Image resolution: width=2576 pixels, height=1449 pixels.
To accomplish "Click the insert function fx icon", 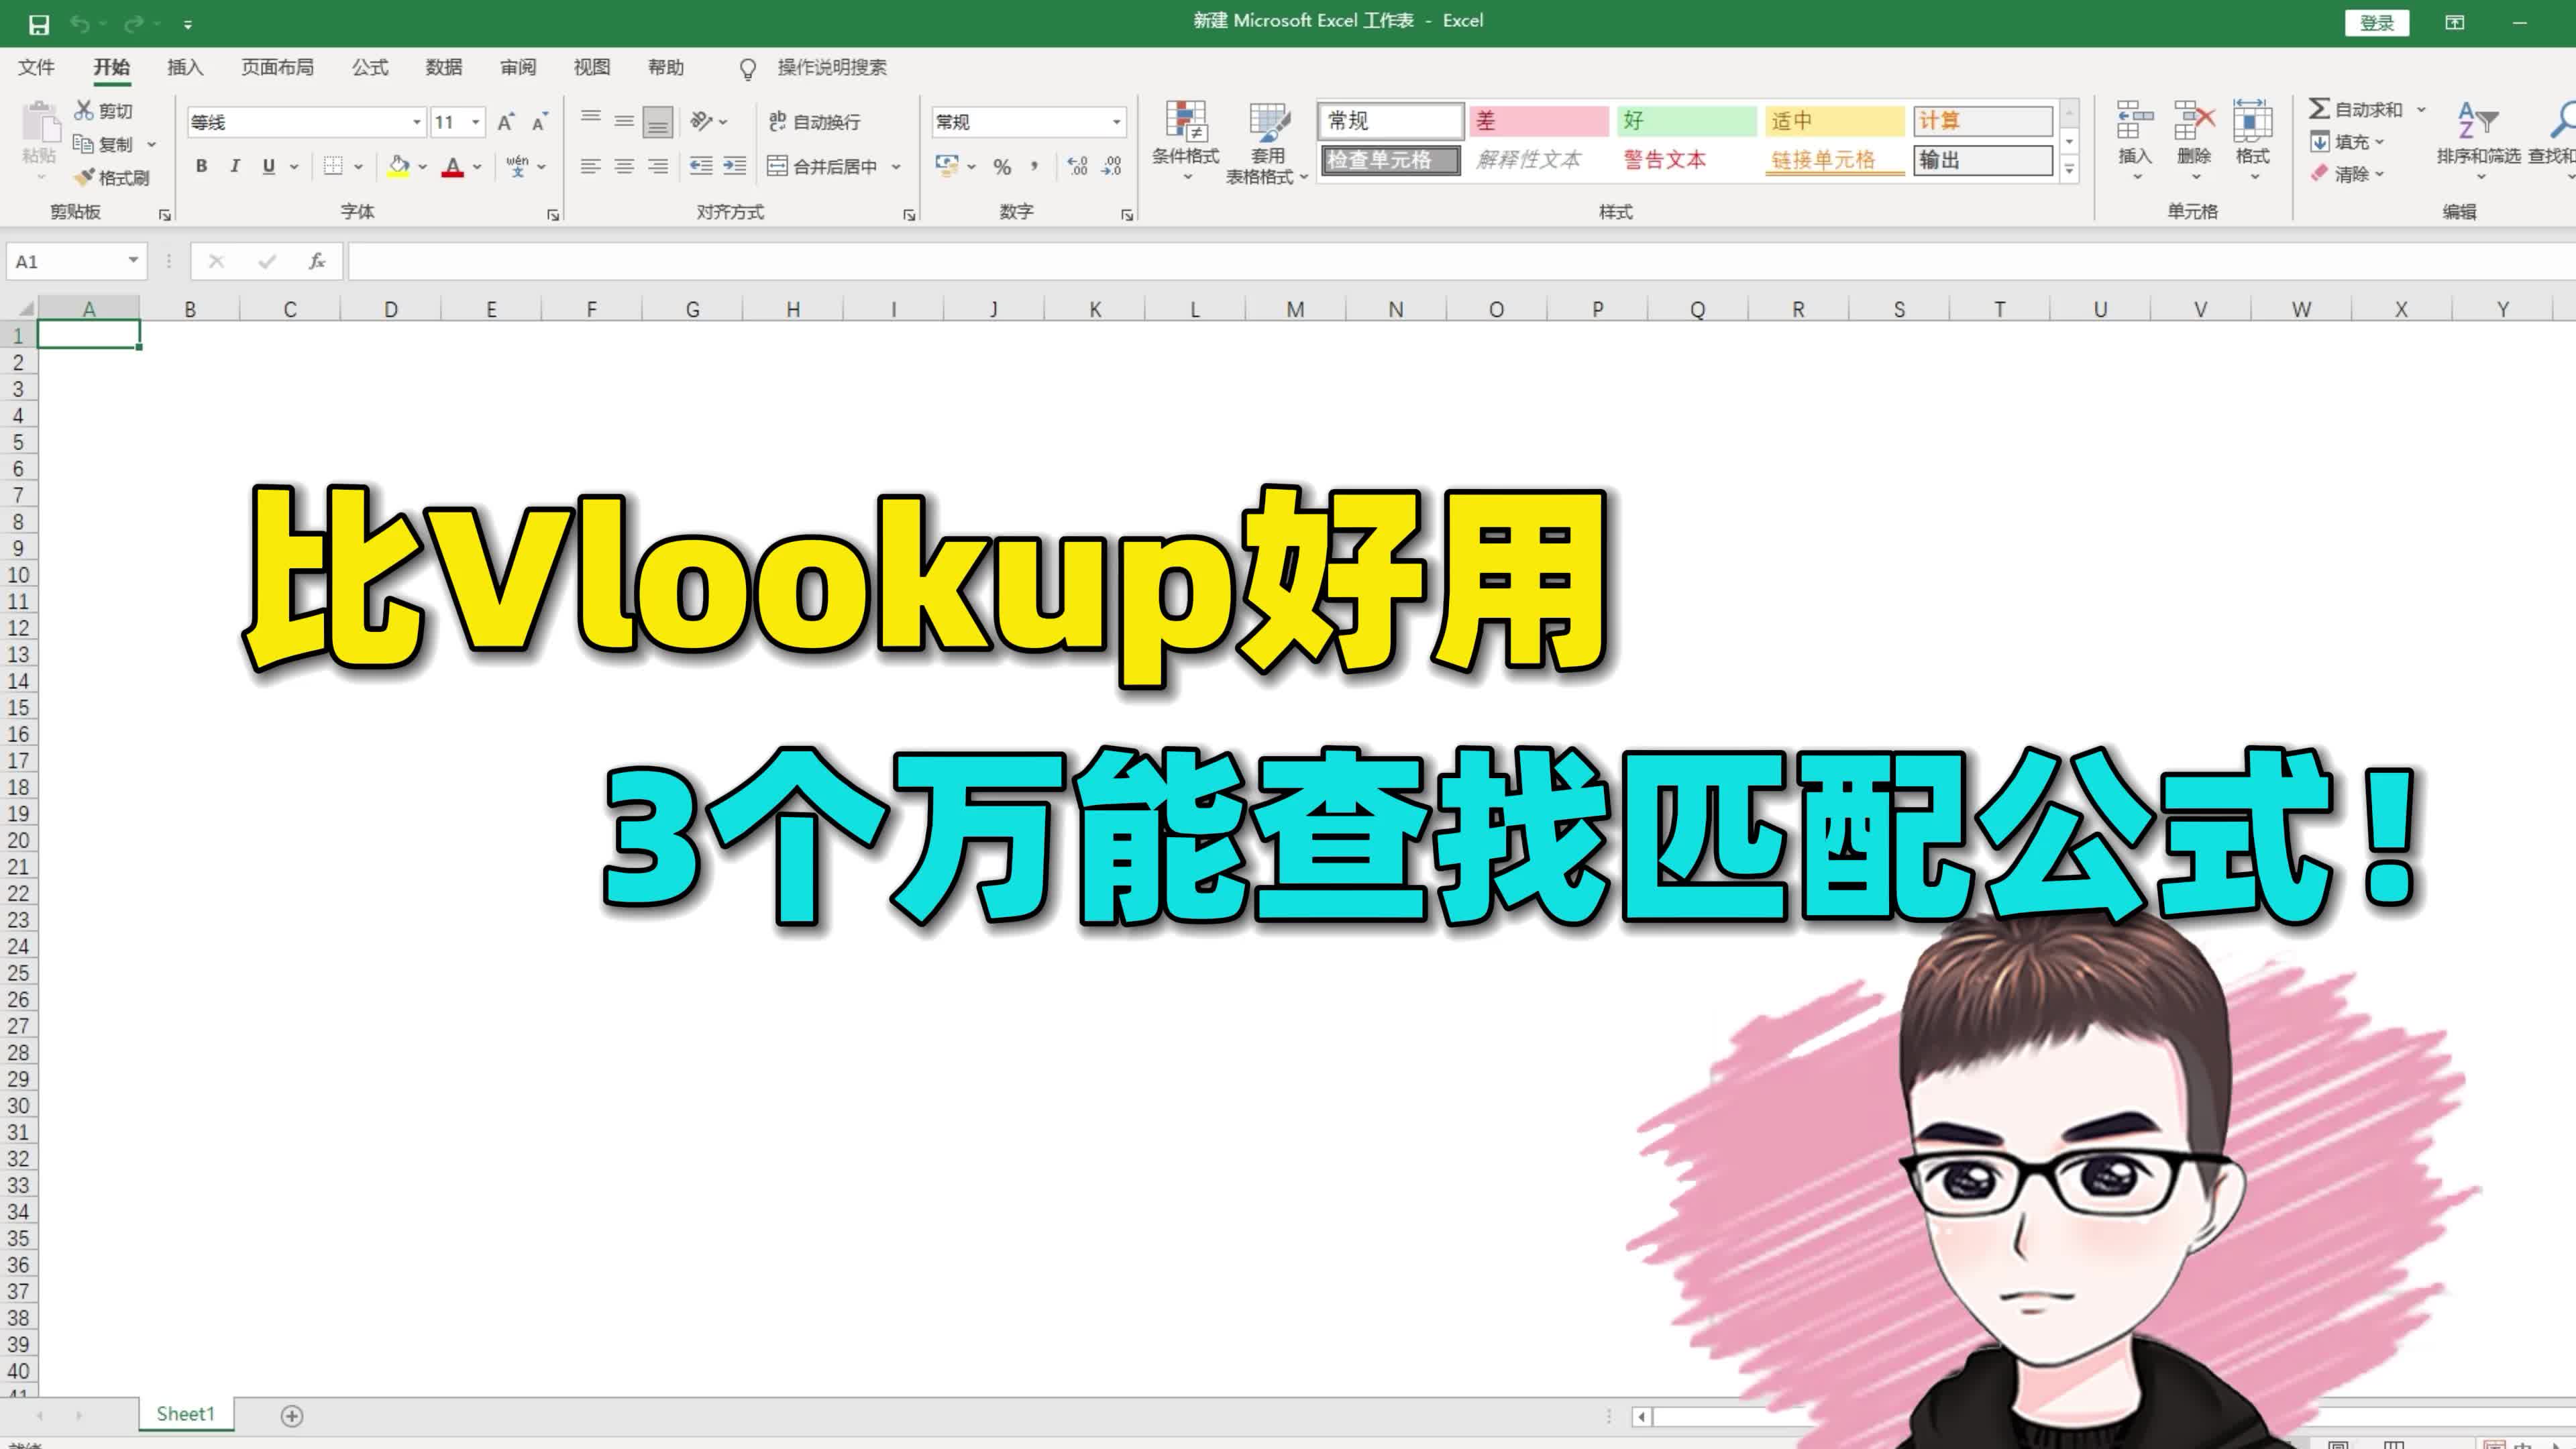I will point(317,262).
